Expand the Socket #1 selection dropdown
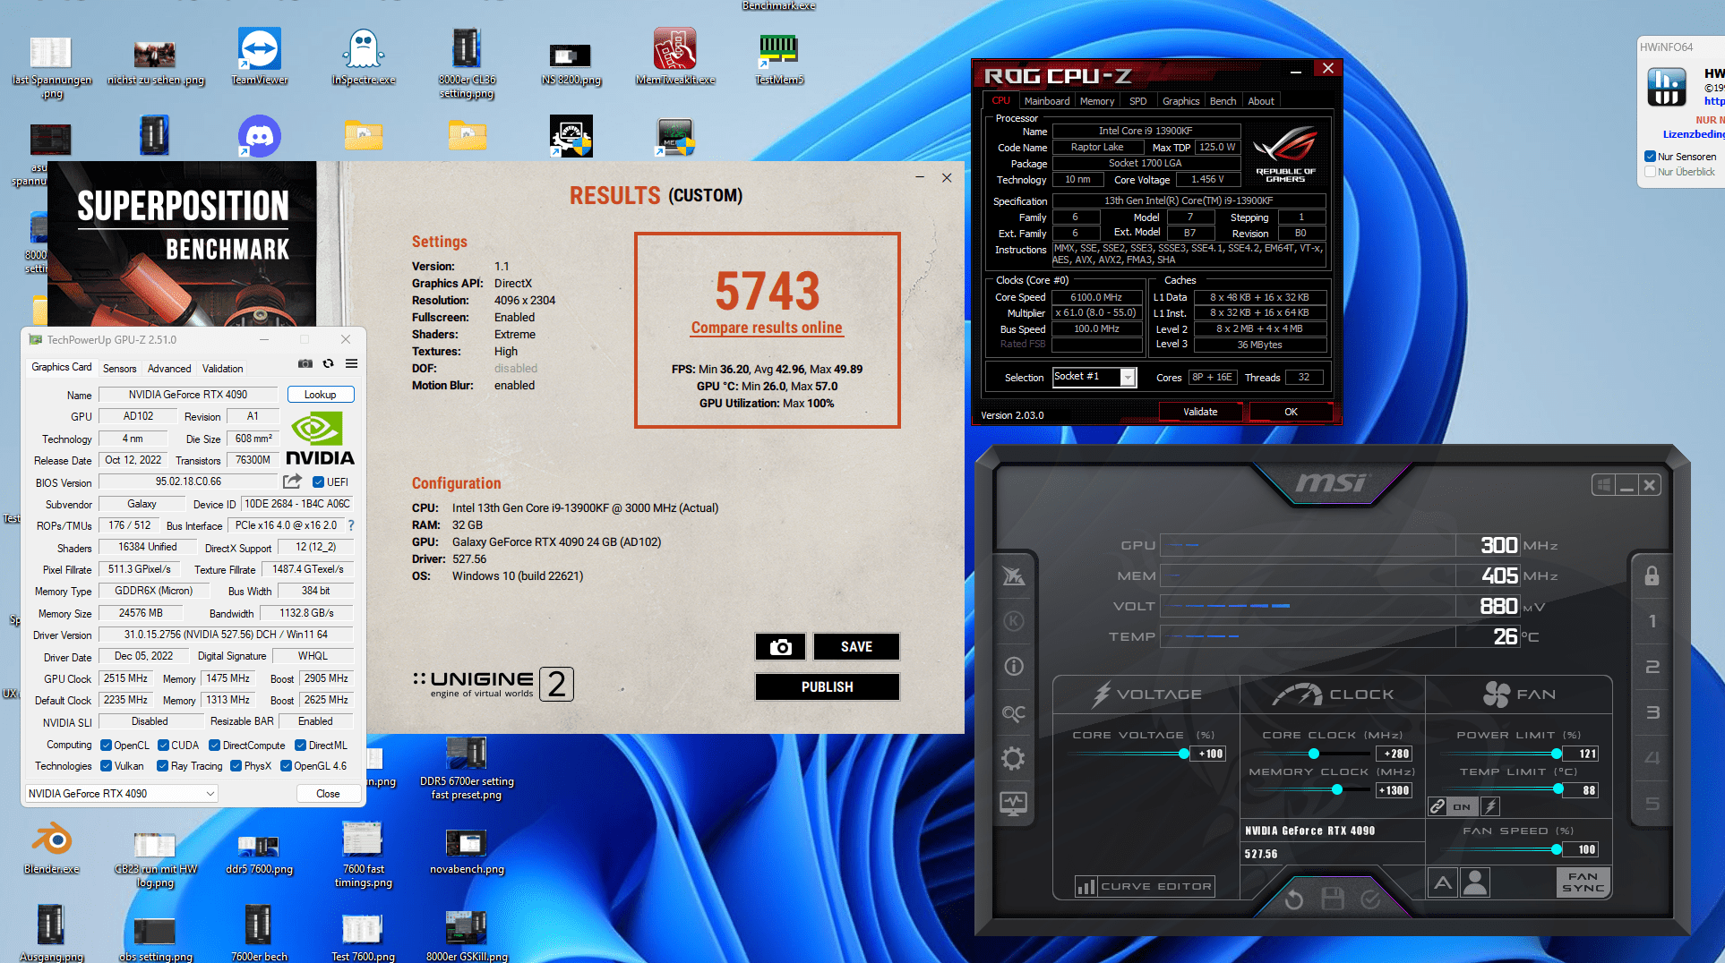This screenshot has width=1725, height=963. coord(1128,378)
